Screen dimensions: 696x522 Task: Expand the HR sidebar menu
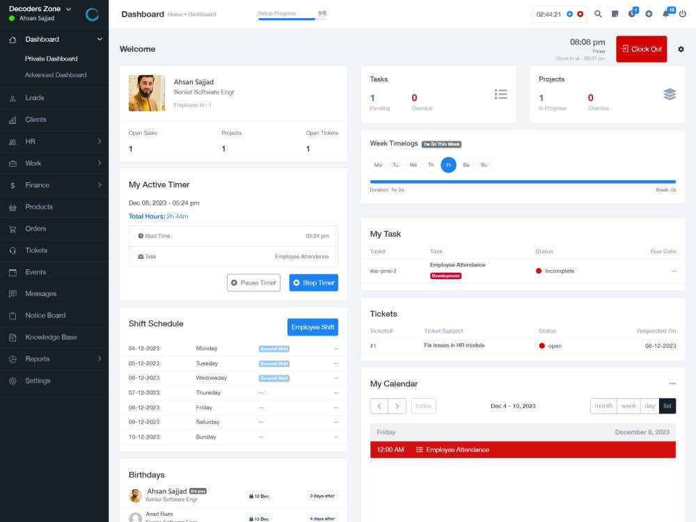tap(100, 141)
